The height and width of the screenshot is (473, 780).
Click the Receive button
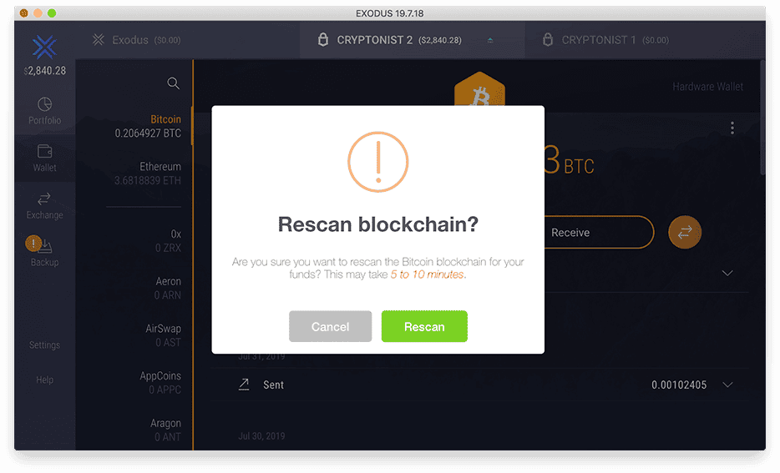point(599,232)
